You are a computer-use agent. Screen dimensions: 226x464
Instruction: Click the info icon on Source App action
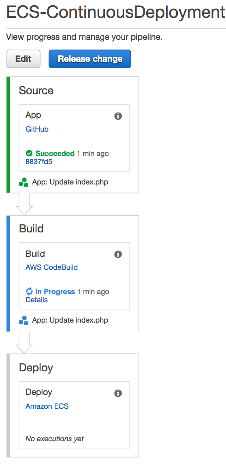(118, 116)
